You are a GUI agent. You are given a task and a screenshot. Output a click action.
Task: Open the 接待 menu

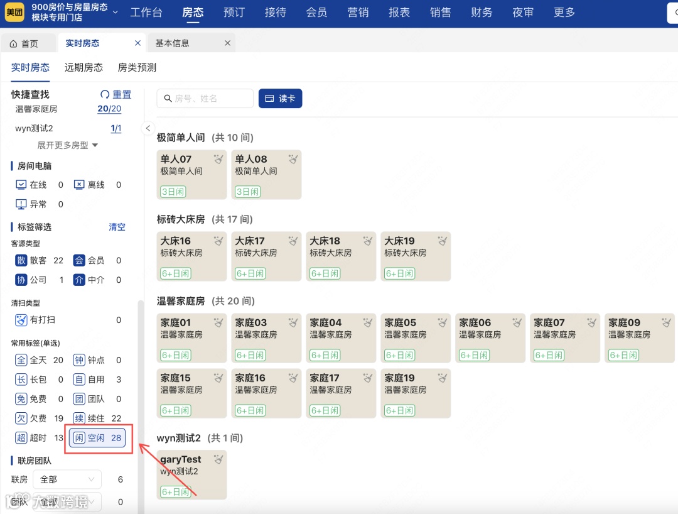pos(276,13)
